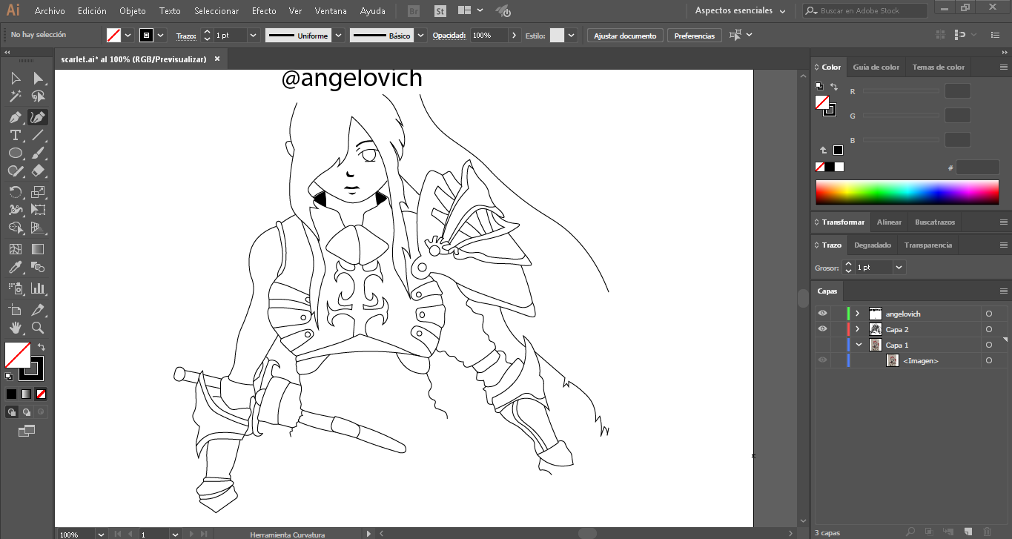Screen dimensions: 1012x539
Task: Select the Free Transform tool
Action: (x=38, y=210)
